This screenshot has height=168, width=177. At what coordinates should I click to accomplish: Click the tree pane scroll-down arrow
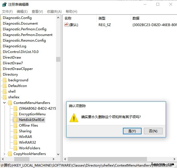click(x=58, y=154)
